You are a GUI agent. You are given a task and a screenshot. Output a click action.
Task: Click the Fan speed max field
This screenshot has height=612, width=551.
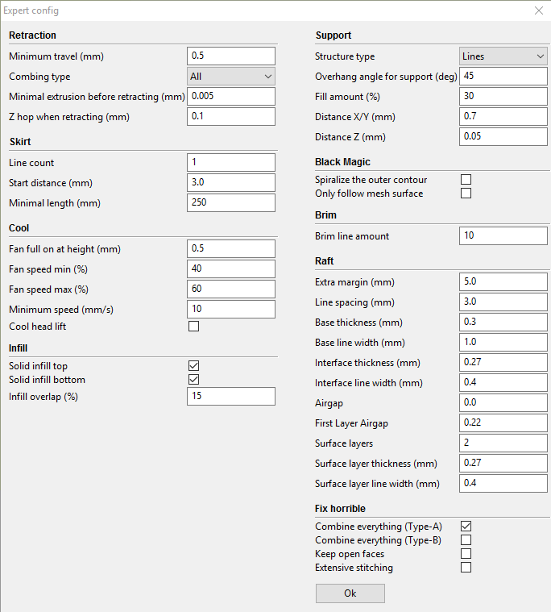click(231, 289)
